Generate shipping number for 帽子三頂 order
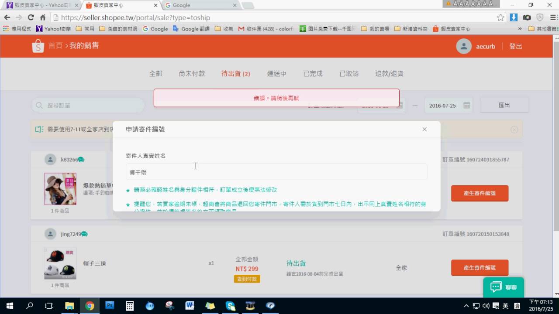 coord(480,268)
